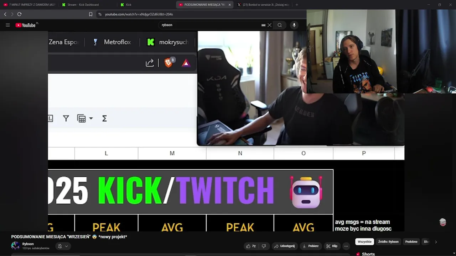Select spreadsheet column header L

(x=106, y=153)
